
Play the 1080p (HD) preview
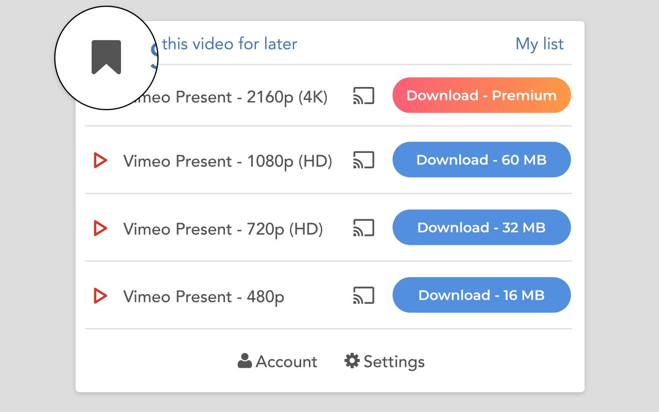pos(100,161)
